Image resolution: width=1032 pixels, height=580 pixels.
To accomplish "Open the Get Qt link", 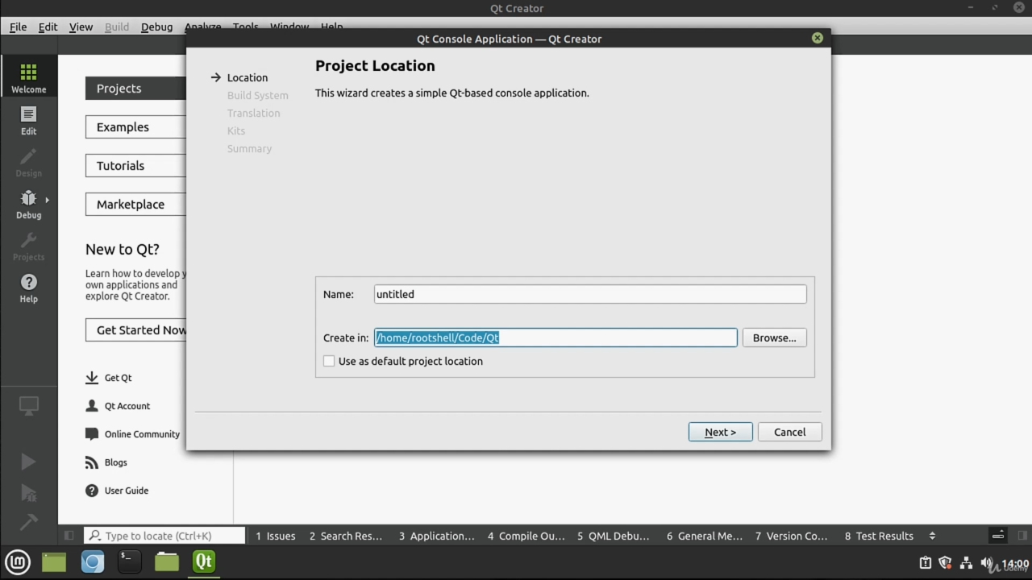I will (109, 378).
